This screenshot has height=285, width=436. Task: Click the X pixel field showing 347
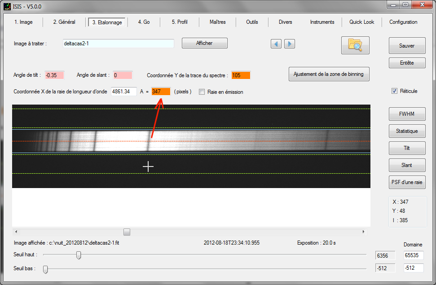[x=161, y=92]
